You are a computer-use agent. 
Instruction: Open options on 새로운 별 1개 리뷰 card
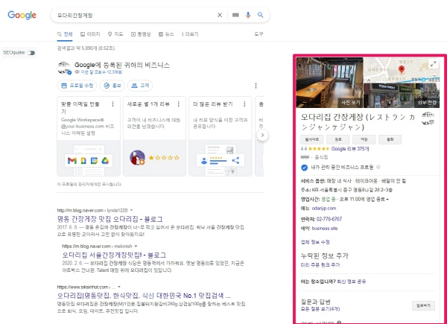(179, 104)
